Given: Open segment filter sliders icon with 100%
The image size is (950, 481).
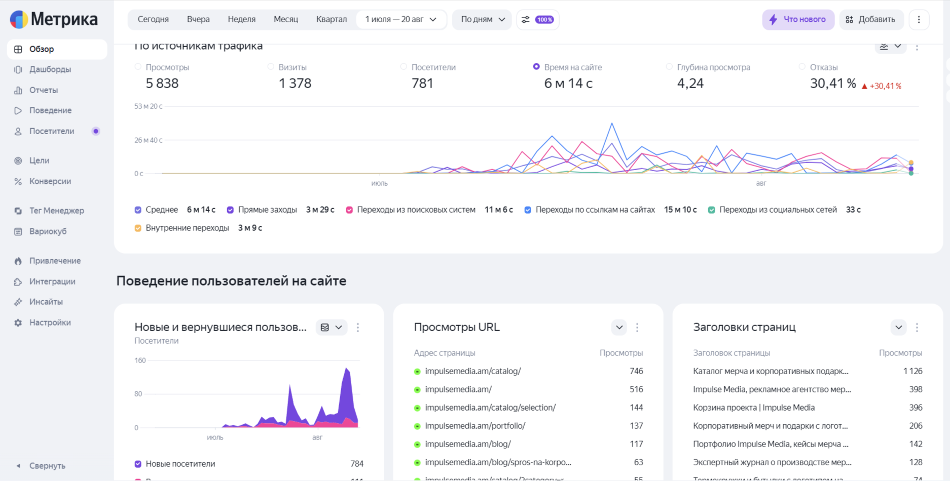Looking at the screenshot, I should pyautogui.click(x=538, y=19).
